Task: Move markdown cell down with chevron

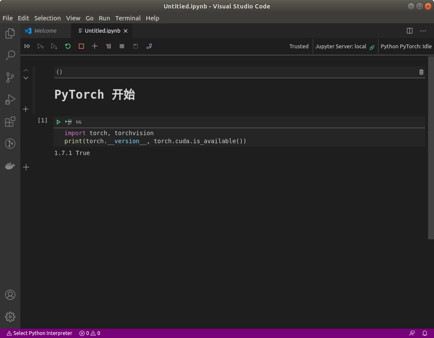Action: click(x=26, y=78)
